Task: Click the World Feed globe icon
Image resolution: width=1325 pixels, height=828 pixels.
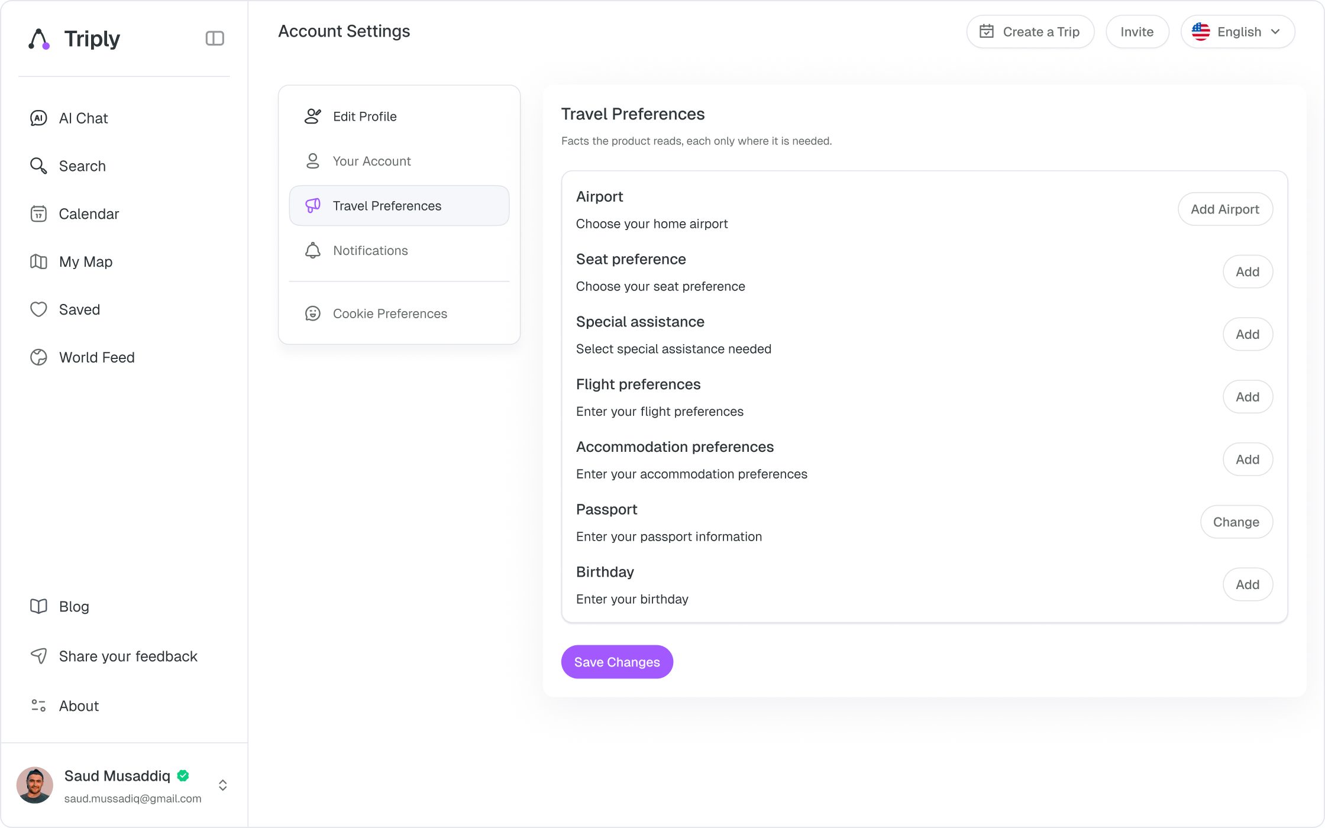Action: [38, 357]
